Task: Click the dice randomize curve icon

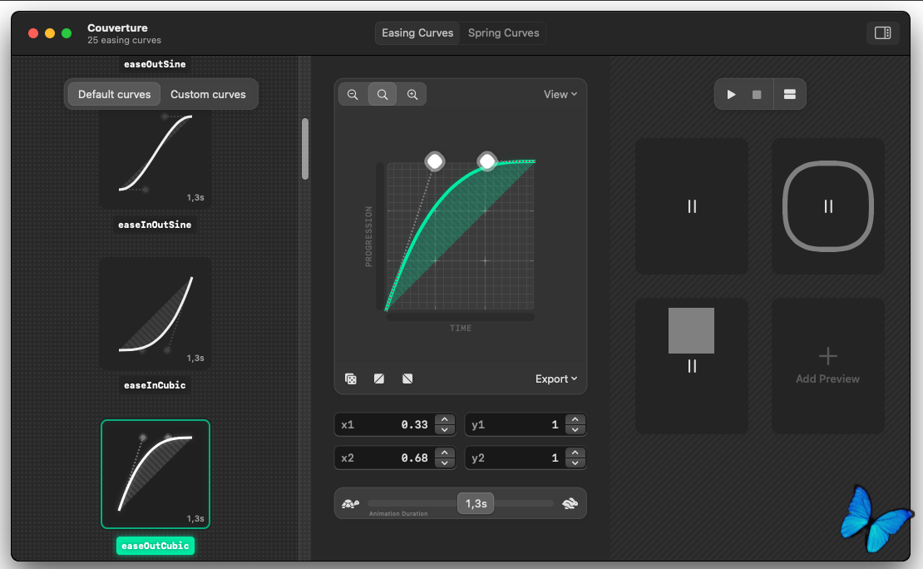Action: [351, 379]
